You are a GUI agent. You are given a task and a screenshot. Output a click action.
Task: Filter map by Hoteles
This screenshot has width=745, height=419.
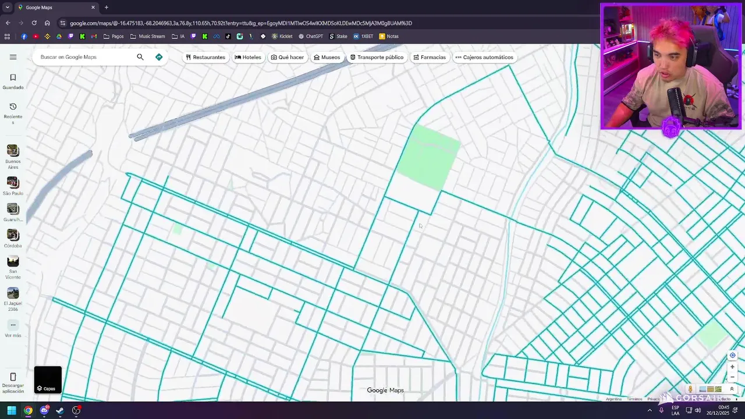248,57
